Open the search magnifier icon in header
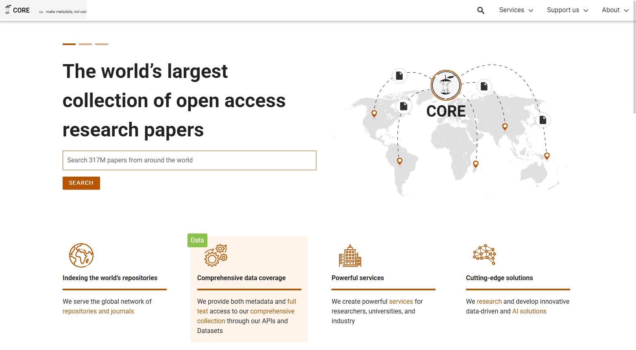Image resolution: width=636 pixels, height=350 pixels. pyautogui.click(x=481, y=10)
